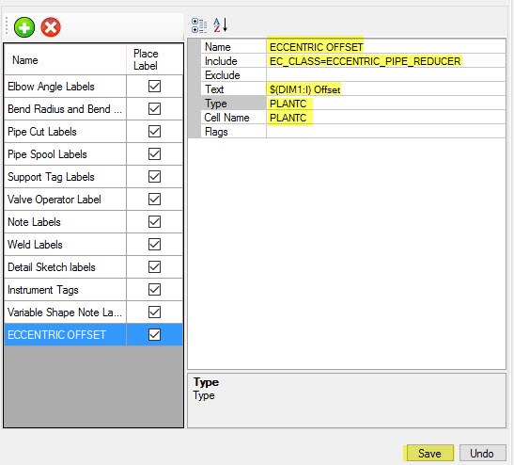Switch property grid to categorized view
Viewport: 514px width, 465px height.
tap(199, 26)
